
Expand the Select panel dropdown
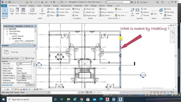pyautogui.click(x=5, y=18)
